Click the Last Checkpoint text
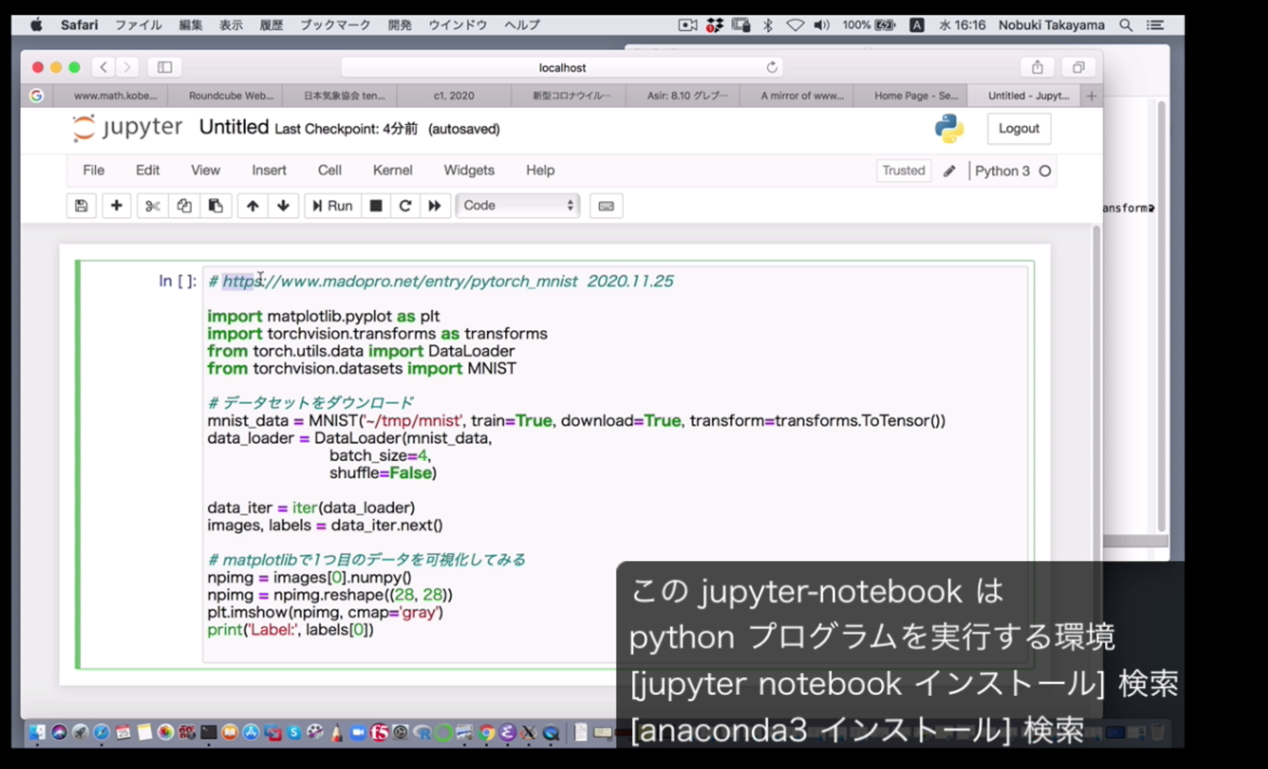This screenshot has width=1268, height=769. pyautogui.click(x=346, y=129)
